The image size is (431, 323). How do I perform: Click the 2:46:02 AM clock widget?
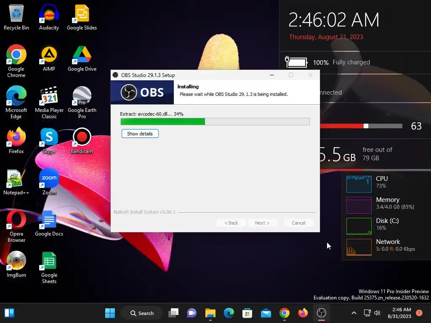tap(334, 20)
